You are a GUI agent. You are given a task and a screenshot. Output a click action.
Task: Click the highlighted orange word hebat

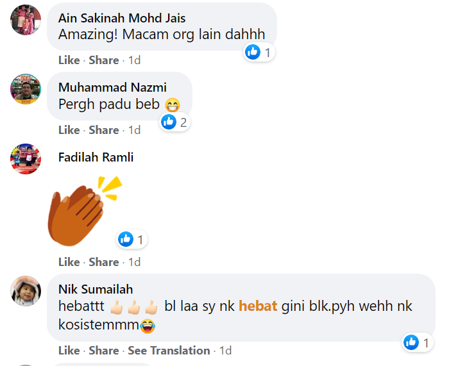point(258,306)
